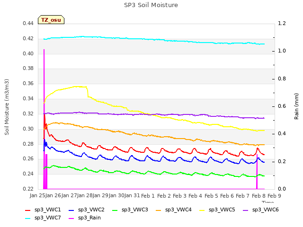Click the 0.22 soil moisture tick label
Image resolution: width=303 pixels, height=227 pixels.
pyautogui.click(x=28, y=189)
